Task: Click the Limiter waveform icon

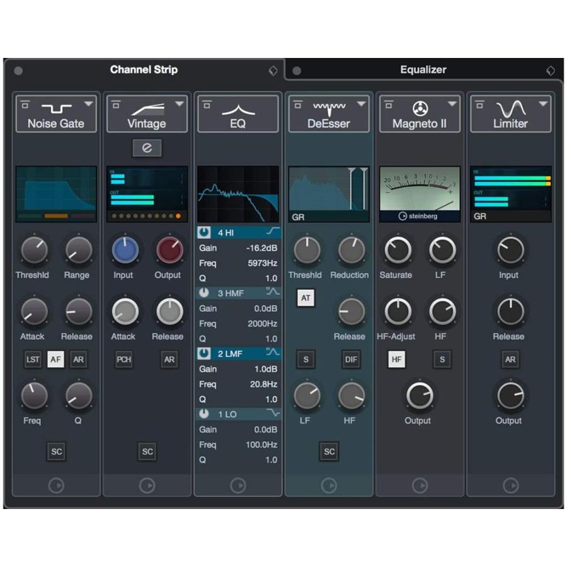Action: coord(511,108)
